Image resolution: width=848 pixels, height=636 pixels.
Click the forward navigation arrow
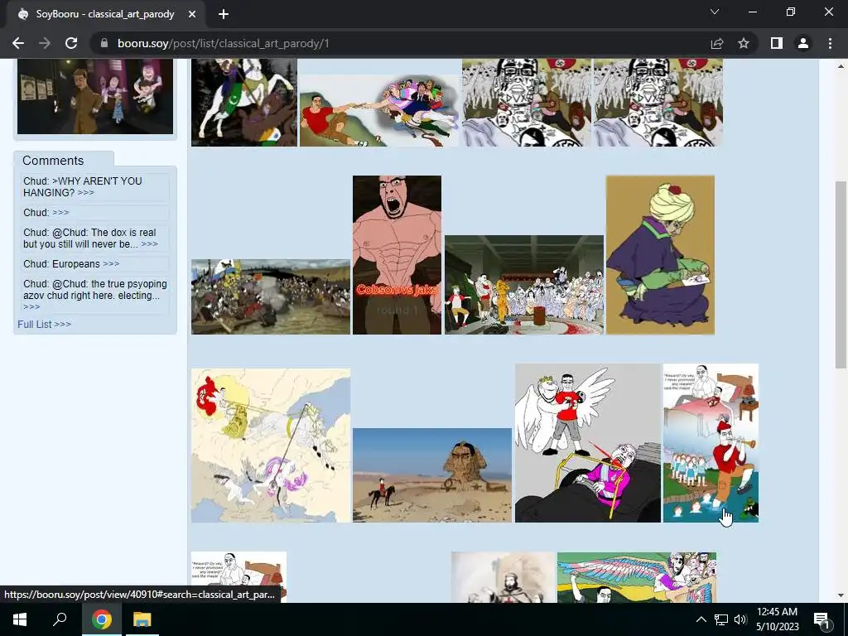click(45, 43)
